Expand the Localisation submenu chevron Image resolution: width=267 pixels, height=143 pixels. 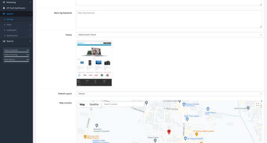(30, 30)
